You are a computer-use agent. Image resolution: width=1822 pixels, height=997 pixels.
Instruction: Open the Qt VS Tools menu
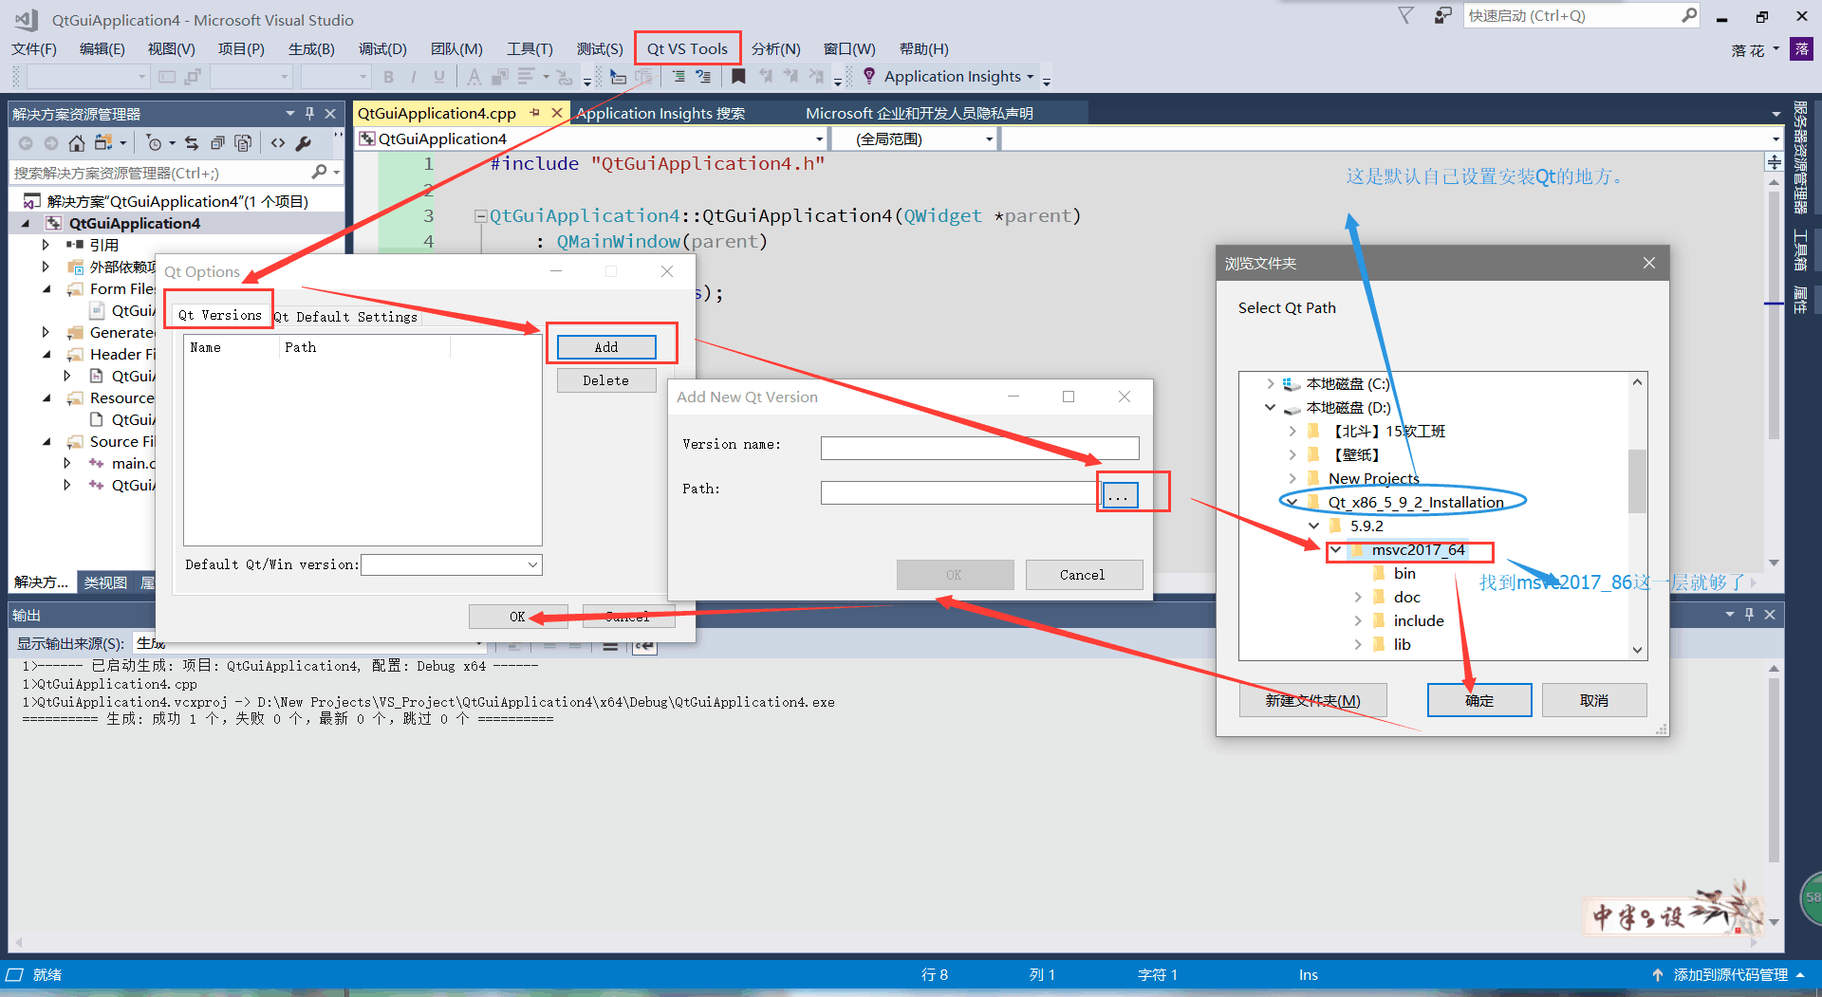686,48
